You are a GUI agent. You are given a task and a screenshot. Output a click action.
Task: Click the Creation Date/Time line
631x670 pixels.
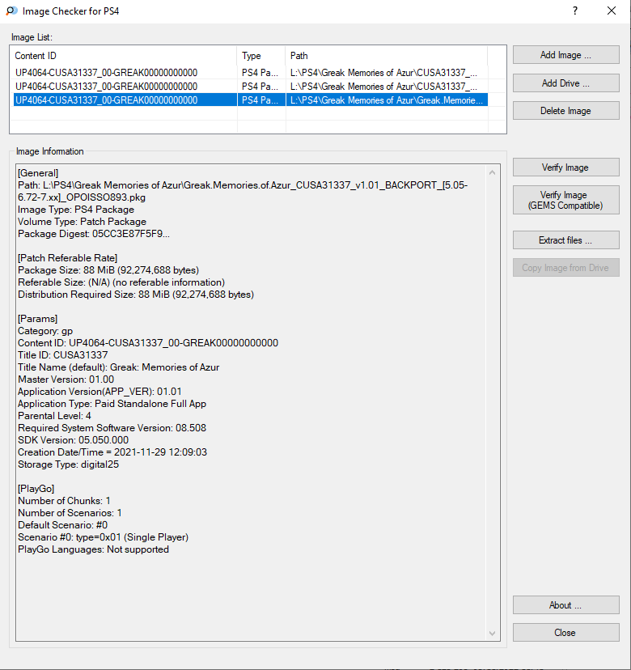[112, 452]
